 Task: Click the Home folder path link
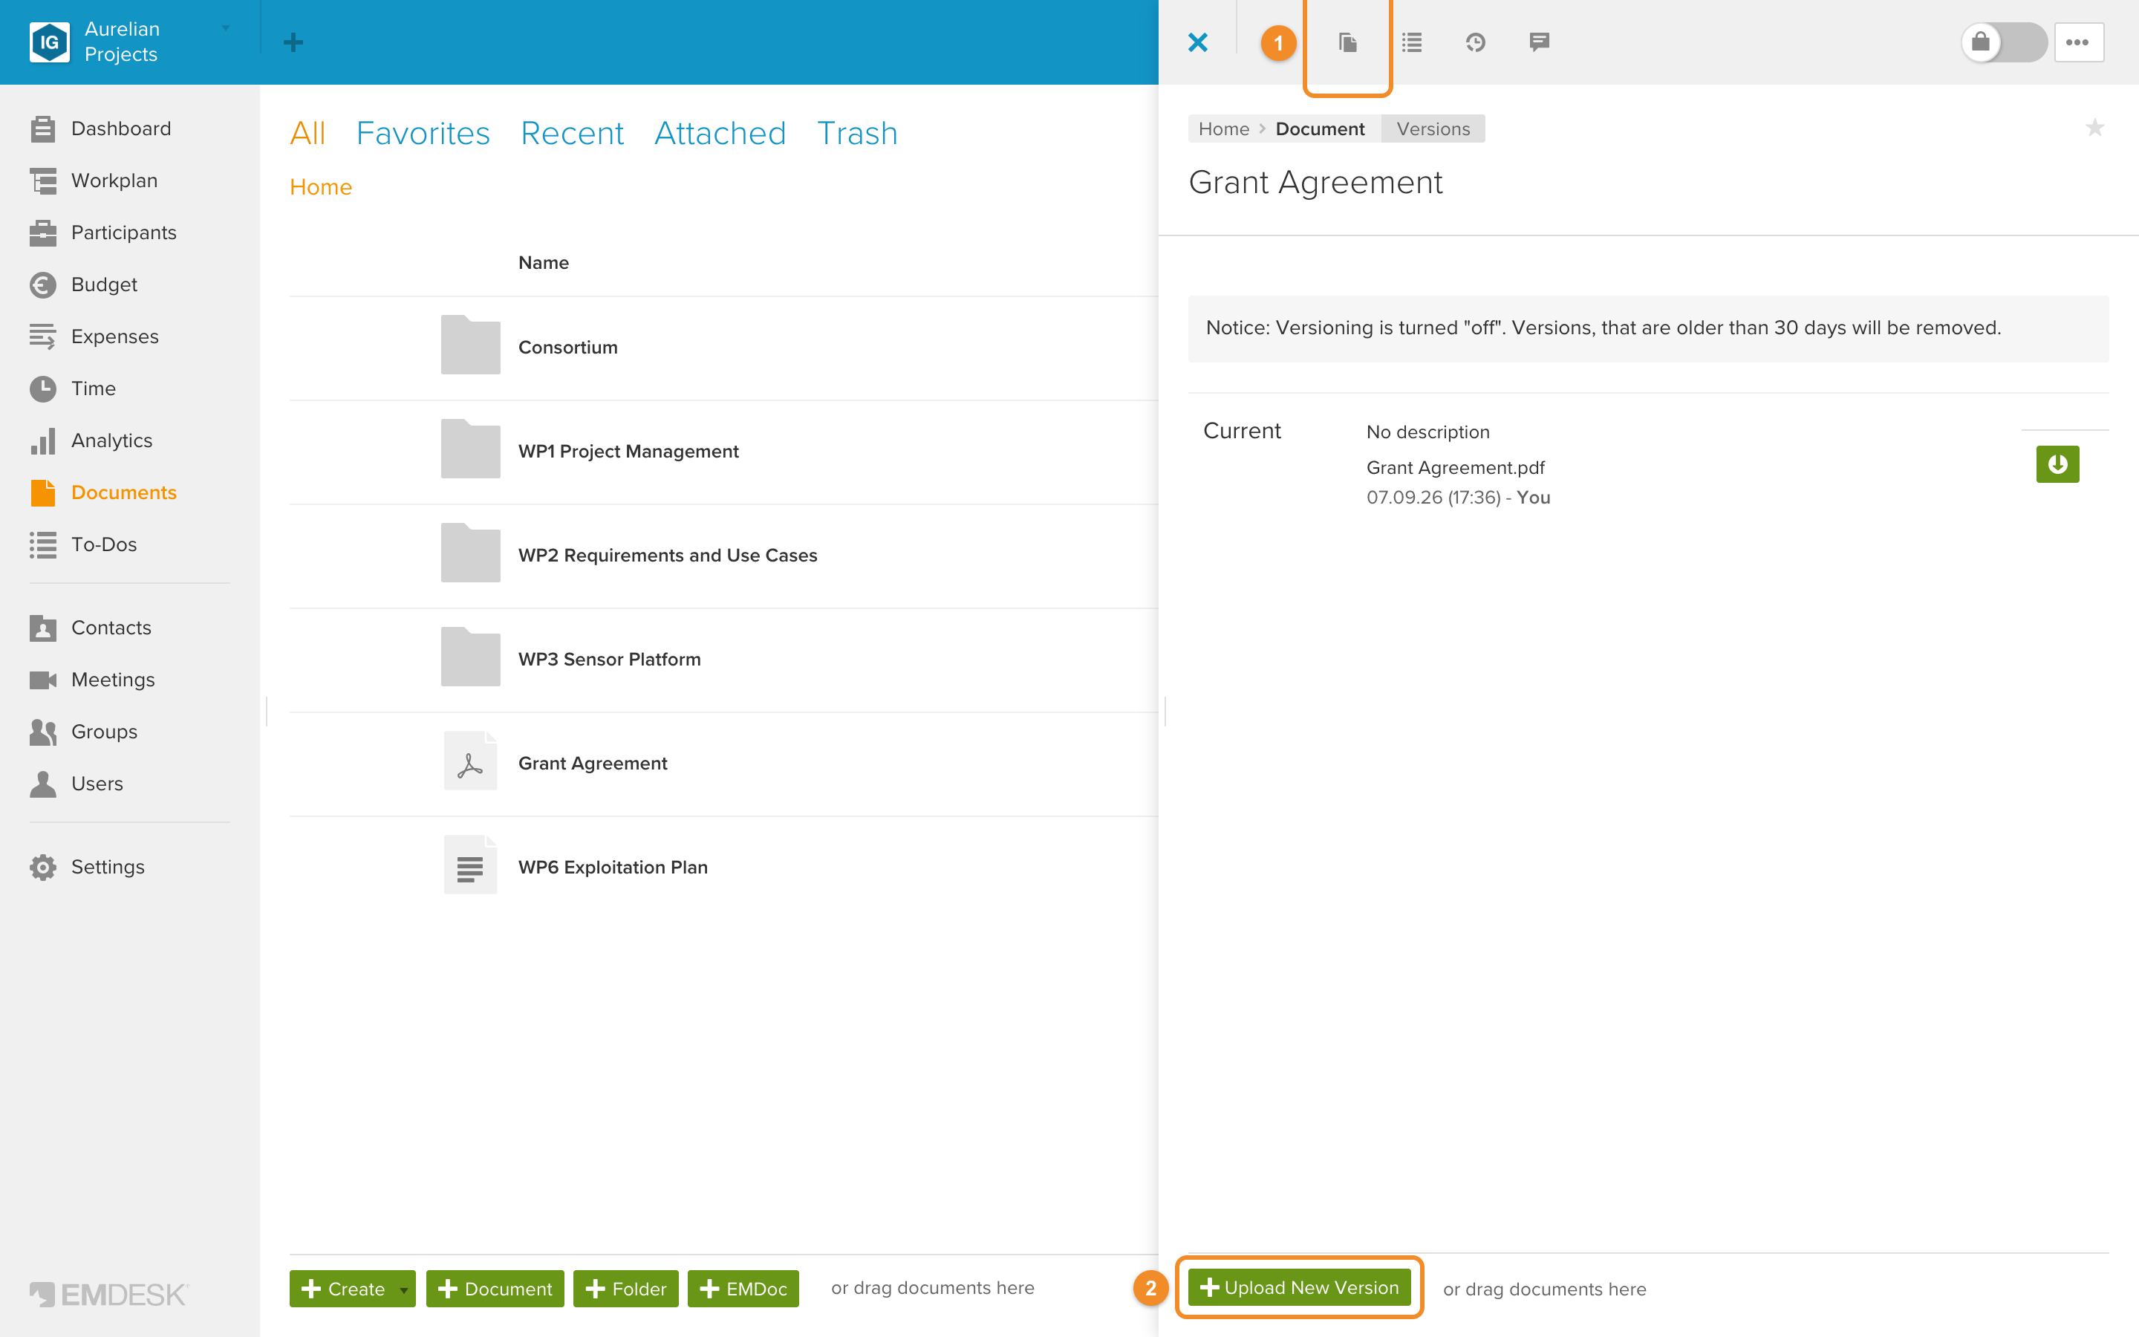point(321,187)
